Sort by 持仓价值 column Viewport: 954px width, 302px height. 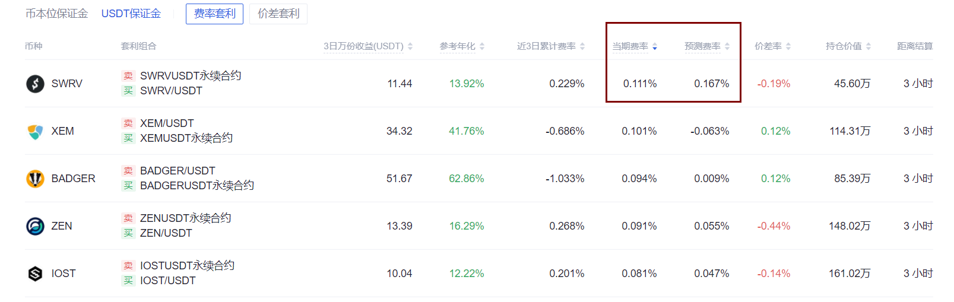coord(848,46)
